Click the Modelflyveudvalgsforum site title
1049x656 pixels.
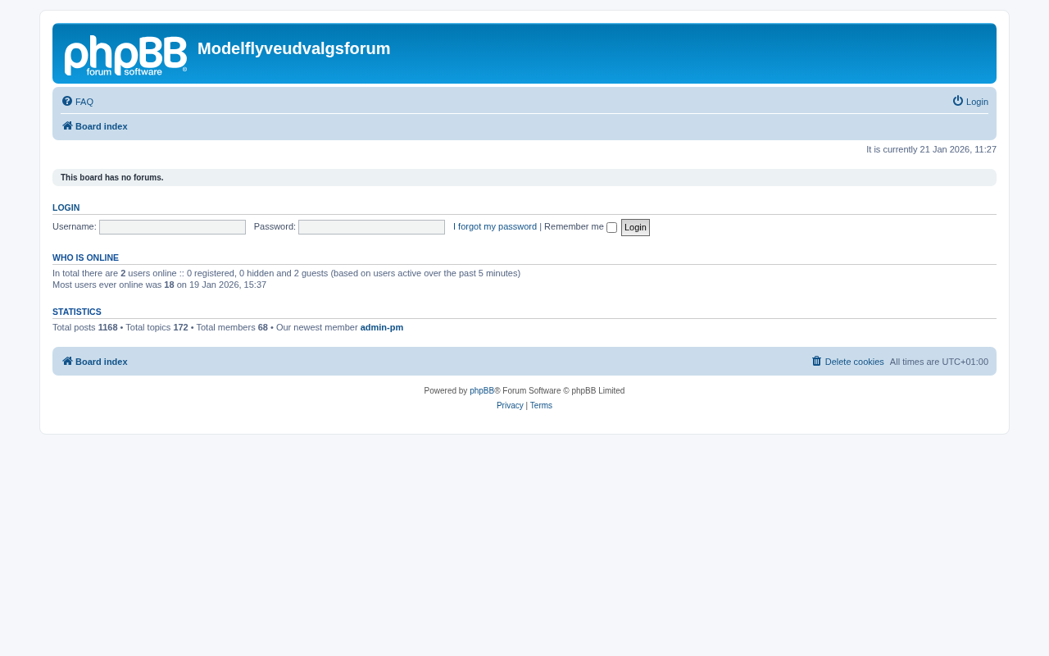294,48
